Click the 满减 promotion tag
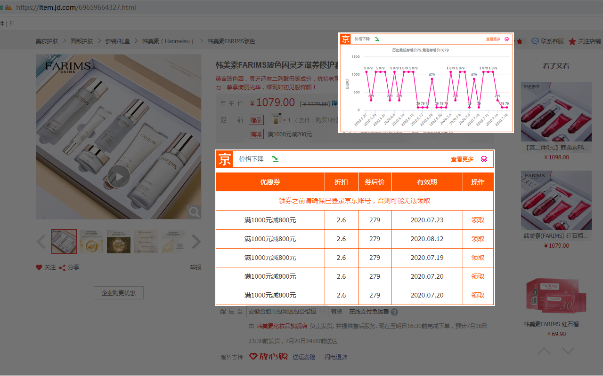 (256, 134)
